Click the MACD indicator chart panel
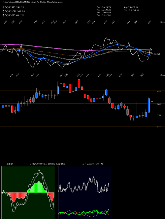165x219 pixels. pyautogui.click(x=28, y=192)
